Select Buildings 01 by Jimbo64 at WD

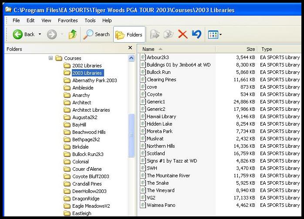[x=179, y=65]
